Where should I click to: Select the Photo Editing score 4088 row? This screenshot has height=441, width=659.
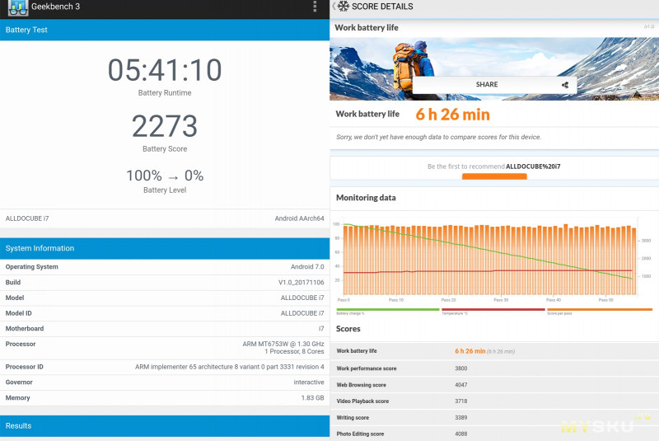pos(494,434)
